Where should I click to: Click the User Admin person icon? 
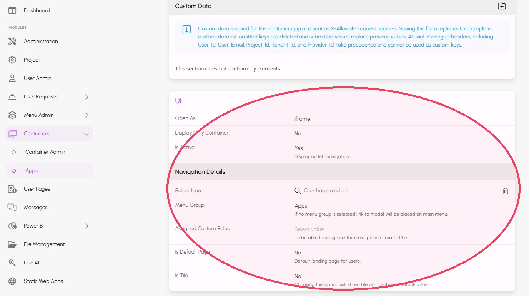point(12,78)
